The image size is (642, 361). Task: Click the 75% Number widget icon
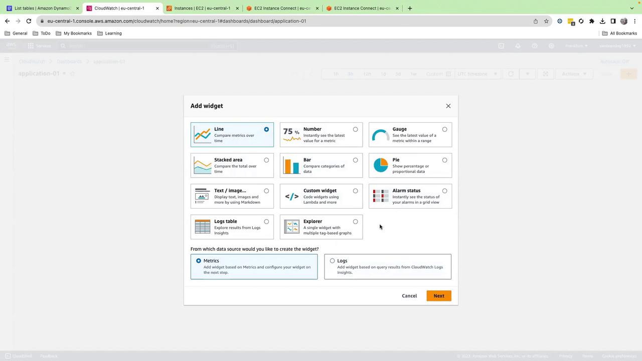(x=291, y=135)
